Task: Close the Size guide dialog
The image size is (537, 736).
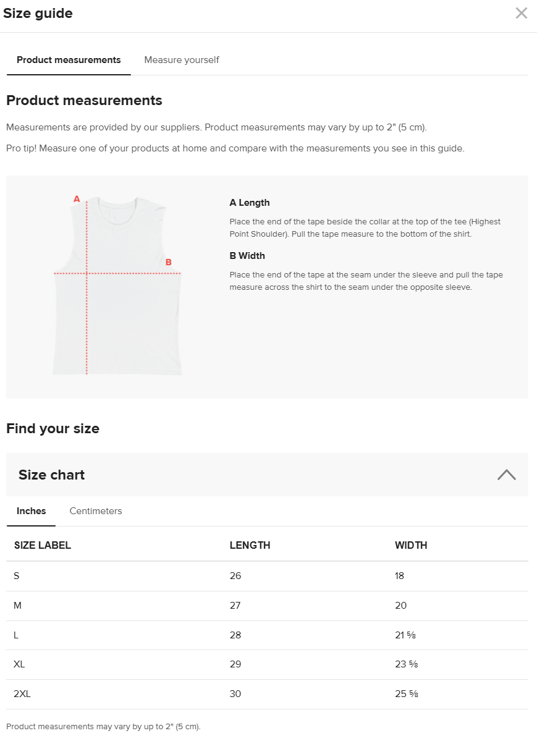Action: tap(521, 13)
